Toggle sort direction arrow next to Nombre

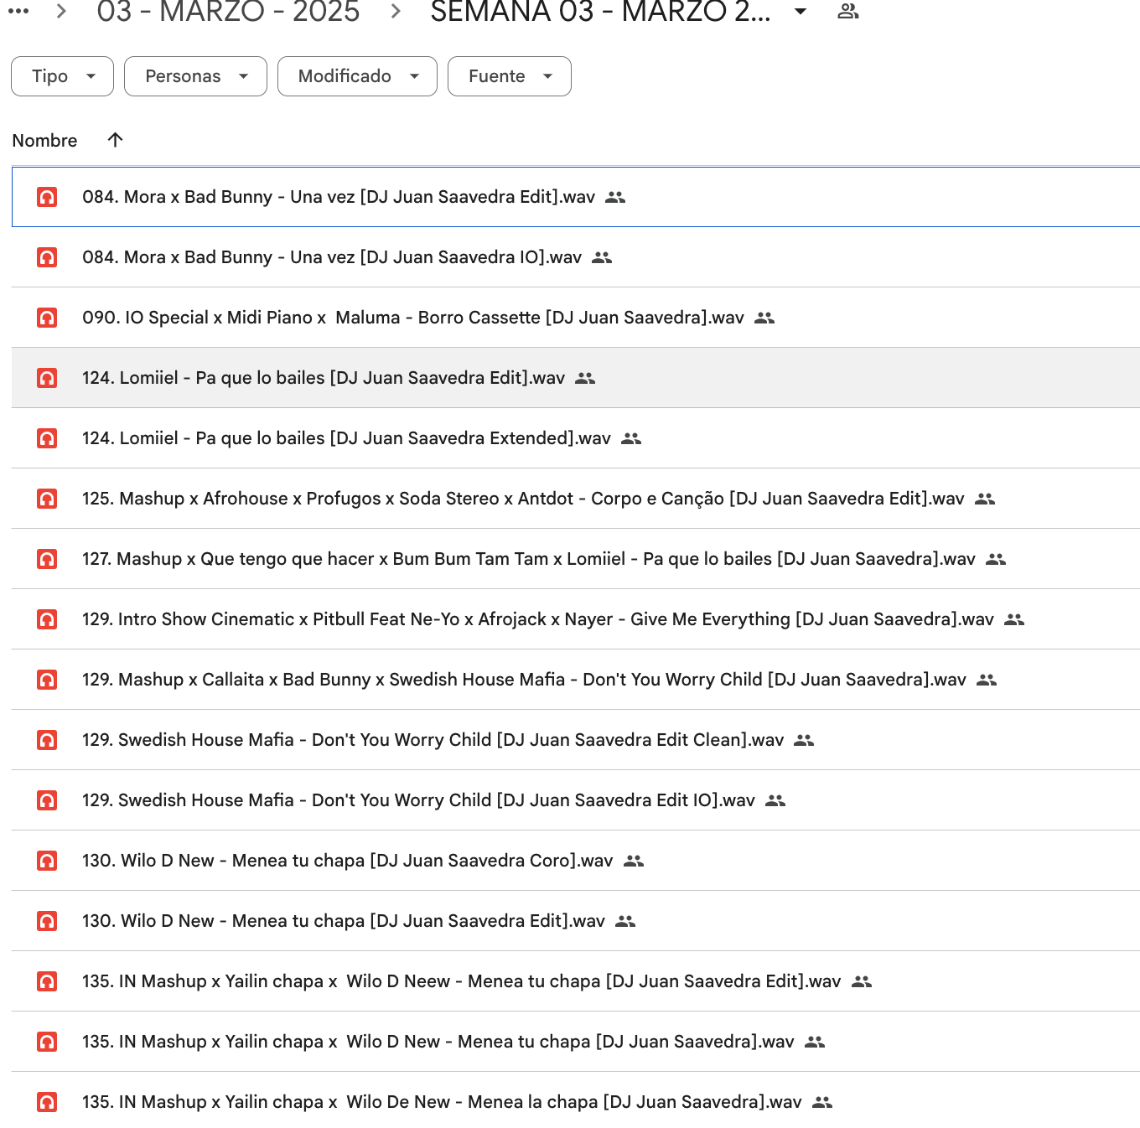pyautogui.click(x=116, y=140)
